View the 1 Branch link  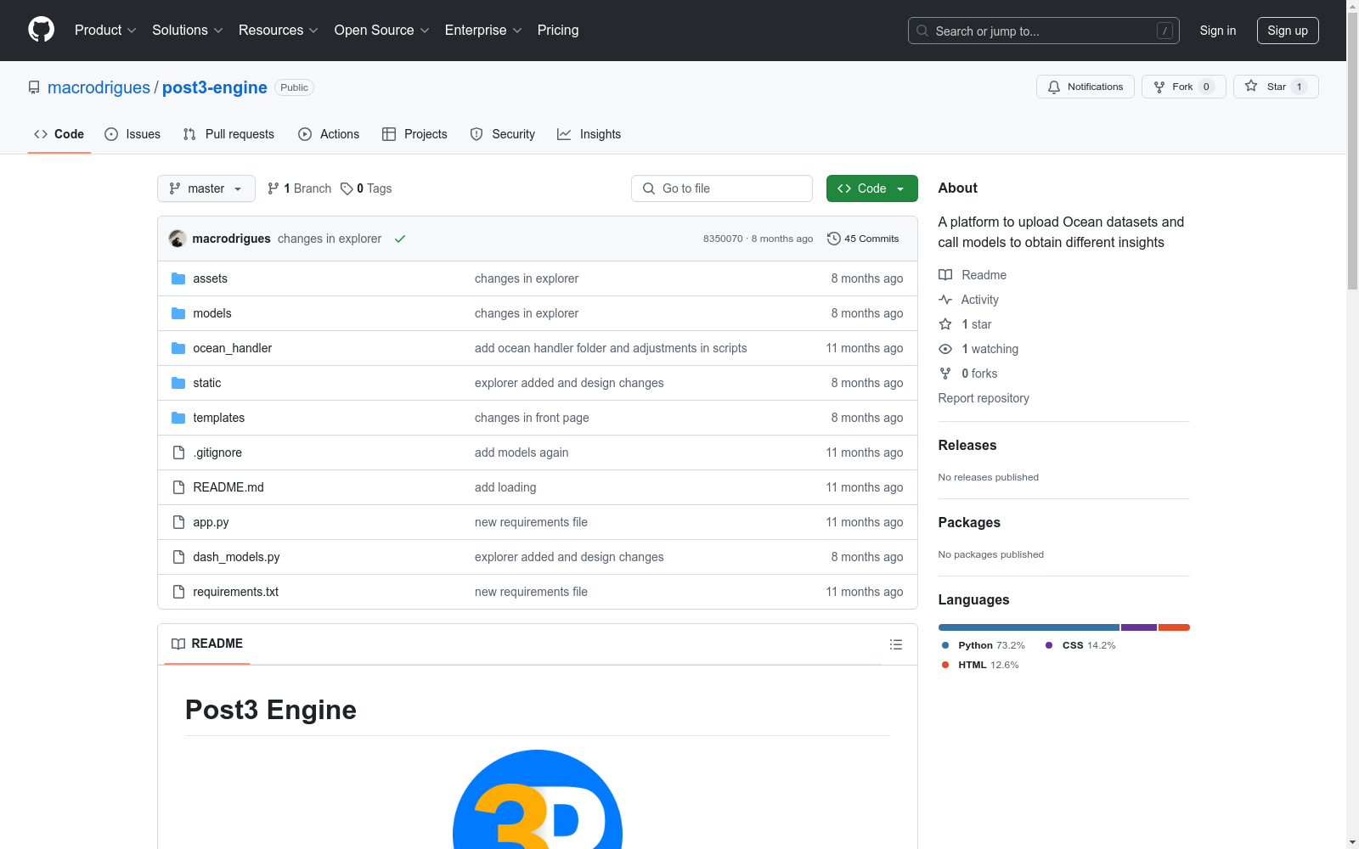[x=299, y=188]
